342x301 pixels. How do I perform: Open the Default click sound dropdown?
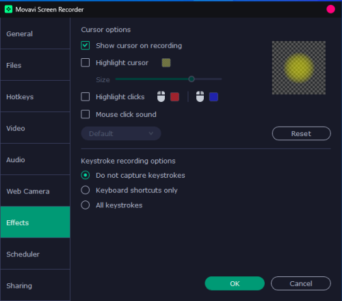[121, 133]
